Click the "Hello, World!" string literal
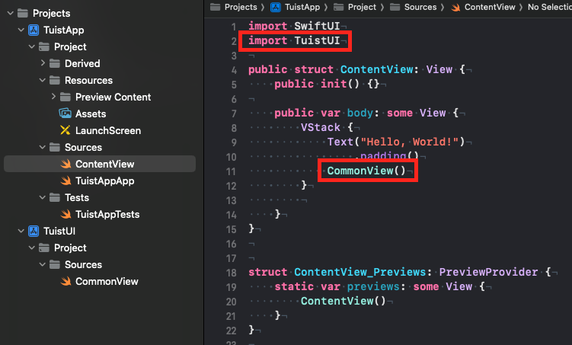The image size is (572, 345). pos(410,142)
